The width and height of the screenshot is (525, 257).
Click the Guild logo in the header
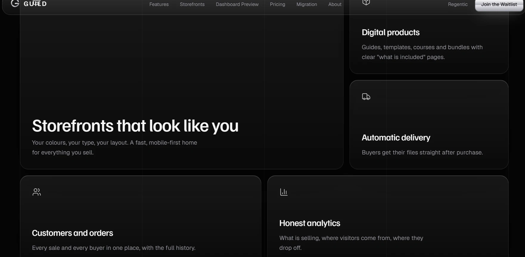click(29, 4)
